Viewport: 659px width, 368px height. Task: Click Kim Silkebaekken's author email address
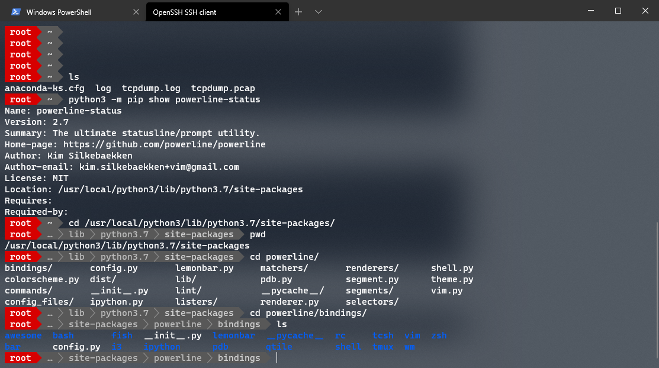(x=160, y=166)
